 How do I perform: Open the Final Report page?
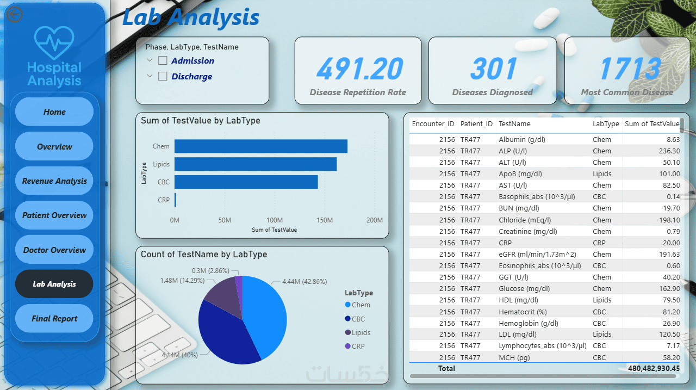[54, 319]
